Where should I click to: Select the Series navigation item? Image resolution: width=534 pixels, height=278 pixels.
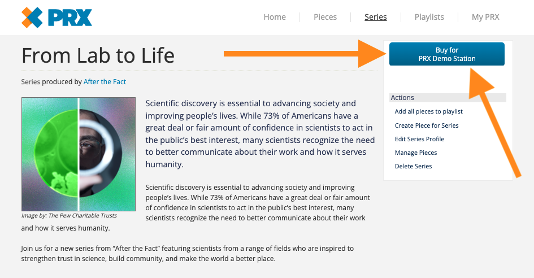click(375, 17)
